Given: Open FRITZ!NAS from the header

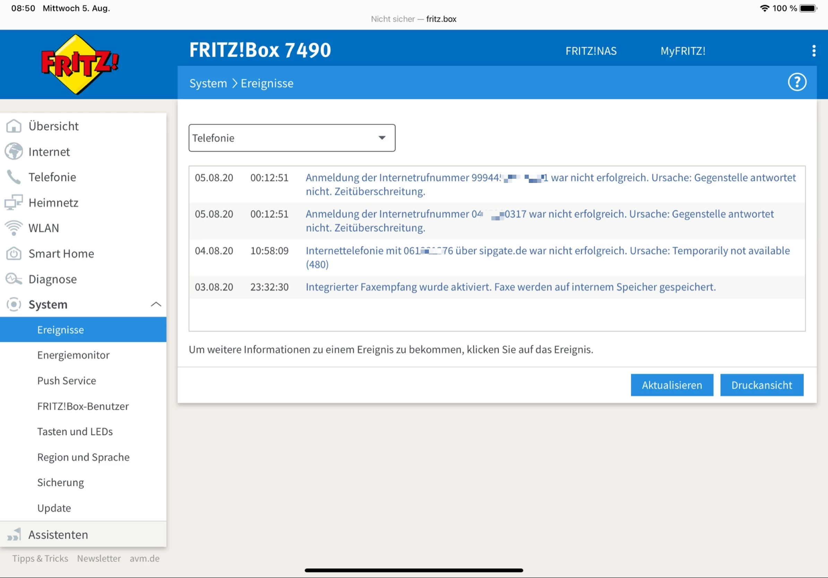Looking at the screenshot, I should click(x=591, y=51).
